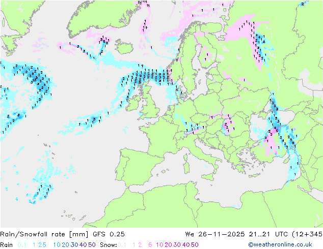This screenshot has height=249, width=323.
Task: Click the ©weatheronline.co.uk link
Action: (x=280, y=244)
